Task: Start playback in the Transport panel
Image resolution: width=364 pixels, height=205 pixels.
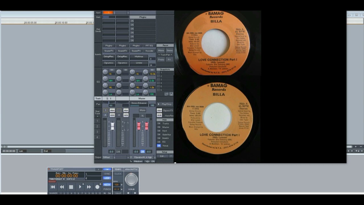Action: (80, 187)
